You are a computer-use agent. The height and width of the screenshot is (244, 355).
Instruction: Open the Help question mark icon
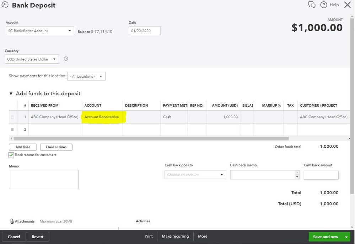pos(323,5)
